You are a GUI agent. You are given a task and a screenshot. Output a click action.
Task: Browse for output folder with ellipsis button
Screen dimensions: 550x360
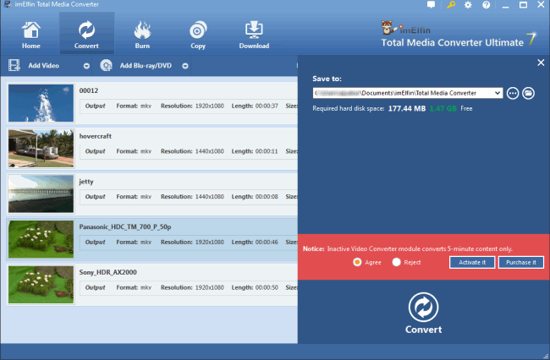[x=513, y=93]
